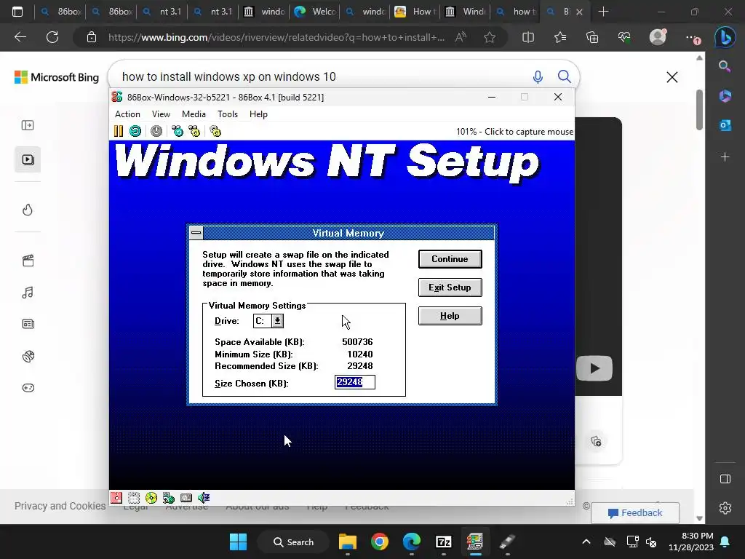The height and width of the screenshot is (559, 745).
Task: Open the Bing Copilot sidebar button
Action: (725, 37)
